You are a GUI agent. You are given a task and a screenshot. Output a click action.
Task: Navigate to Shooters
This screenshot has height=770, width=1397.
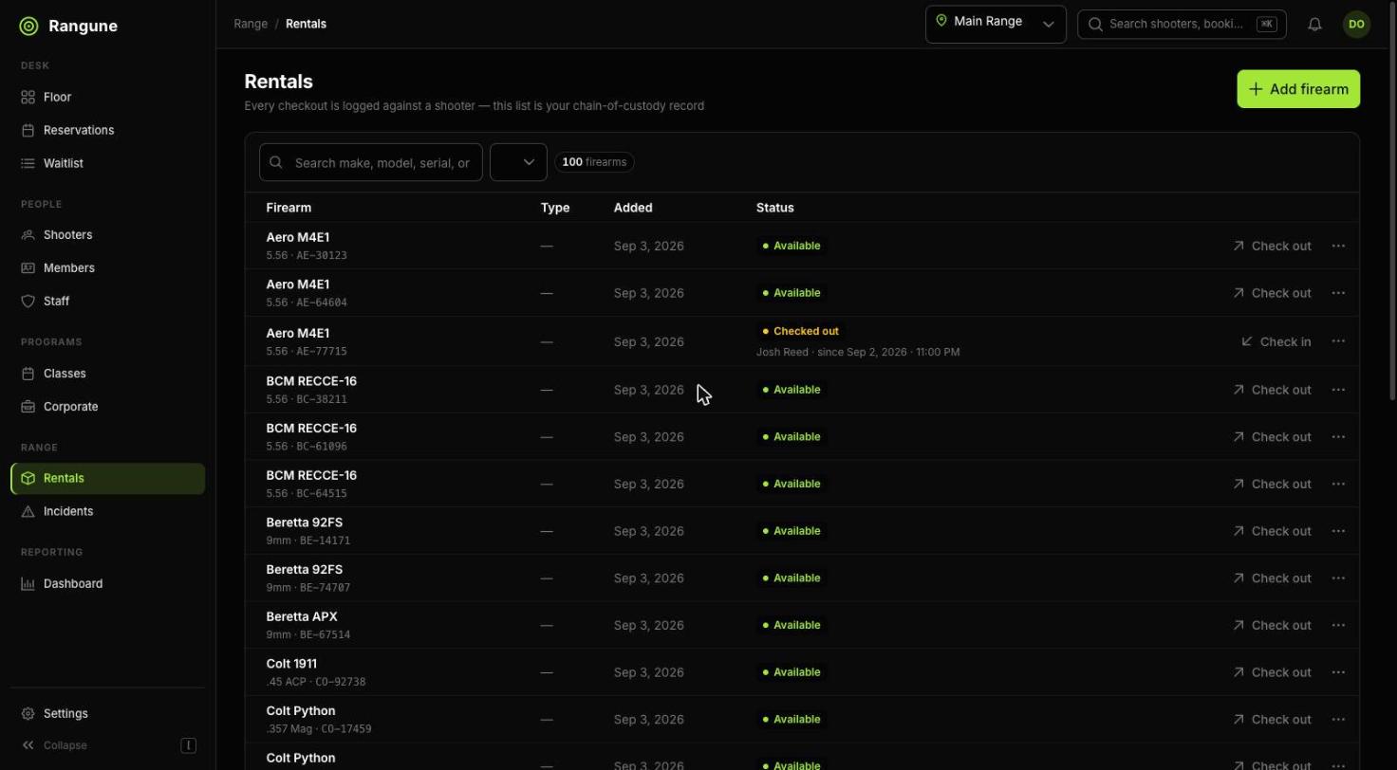click(x=107, y=234)
